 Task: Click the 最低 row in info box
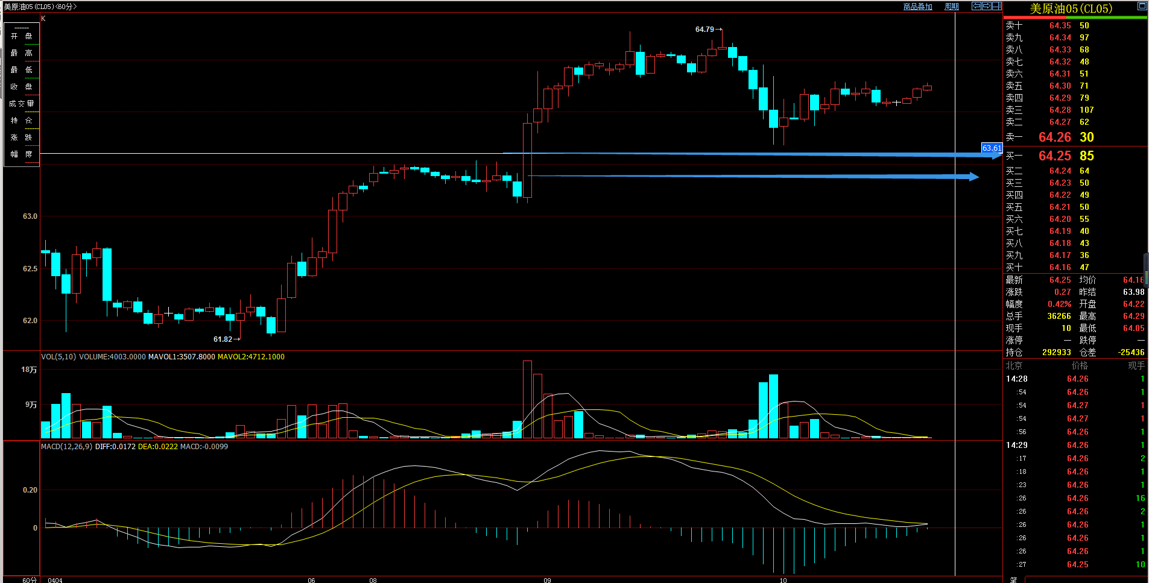point(22,70)
